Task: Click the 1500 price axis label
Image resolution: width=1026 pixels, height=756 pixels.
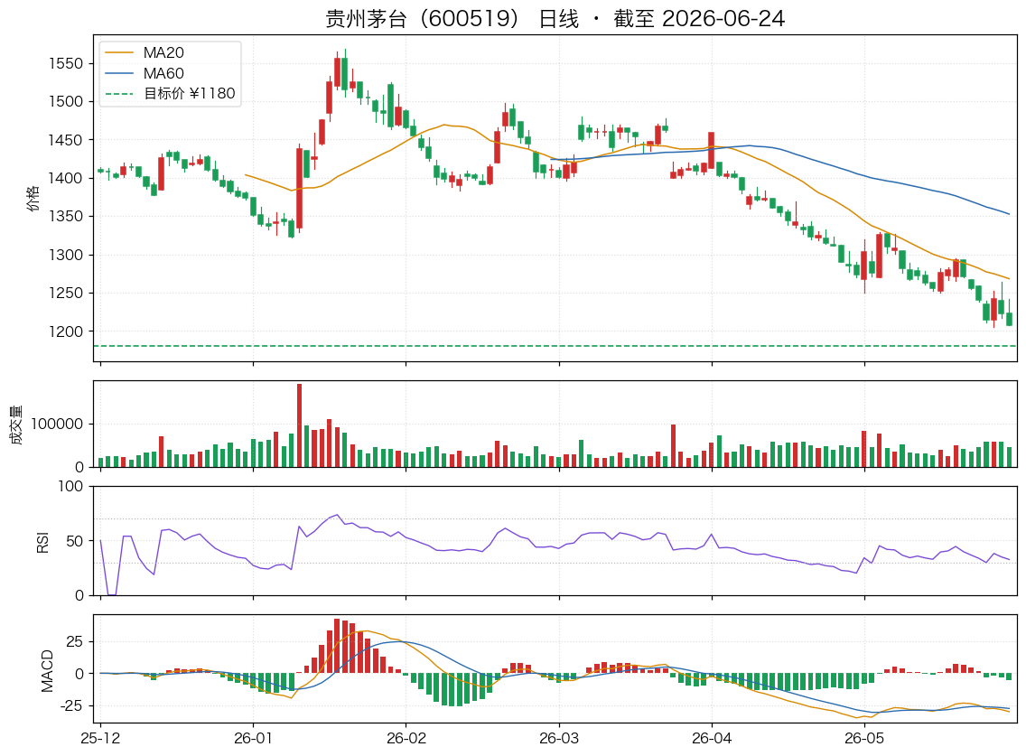Action: [x=66, y=101]
